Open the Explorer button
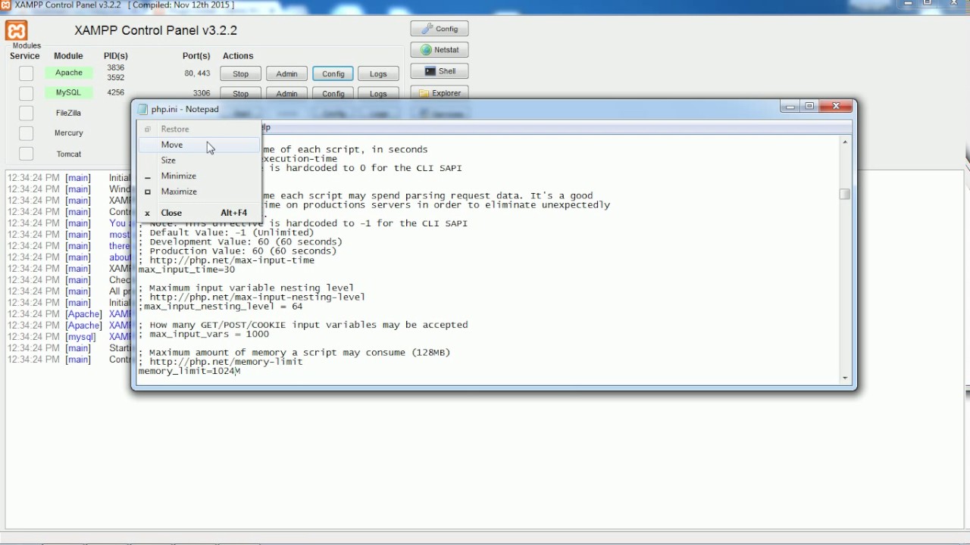This screenshot has height=545, width=970. 440,93
